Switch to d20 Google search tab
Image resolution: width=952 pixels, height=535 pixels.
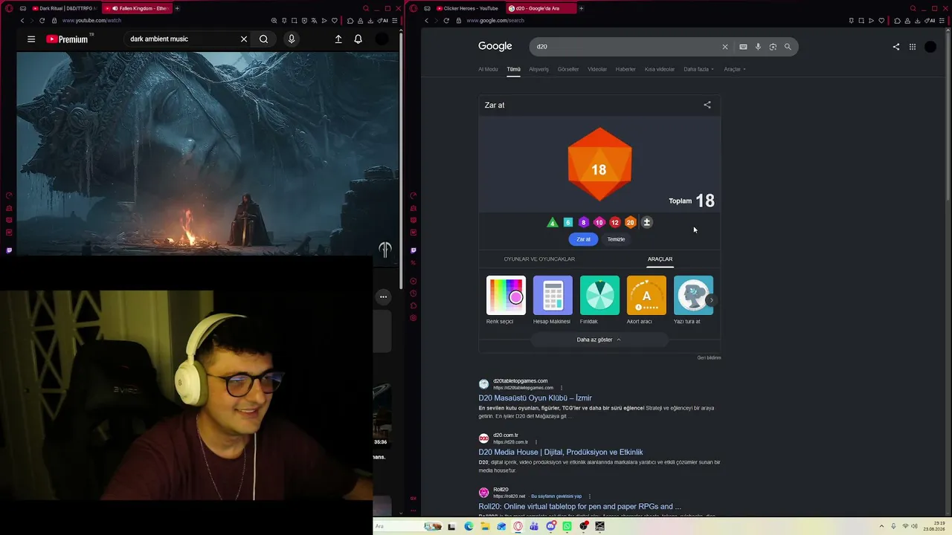[x=540, y=8]
